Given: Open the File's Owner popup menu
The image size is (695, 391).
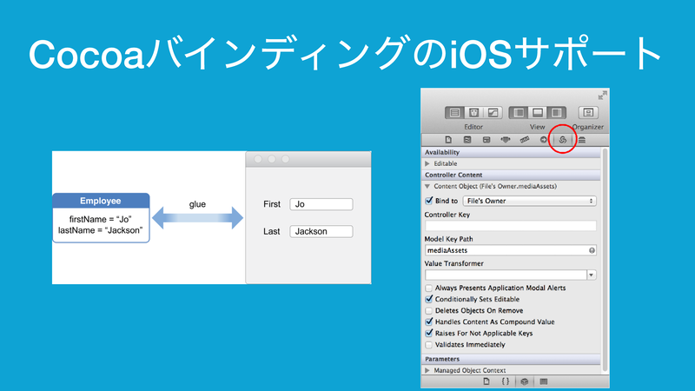Looking at the screenshot, I should point(529,201).
